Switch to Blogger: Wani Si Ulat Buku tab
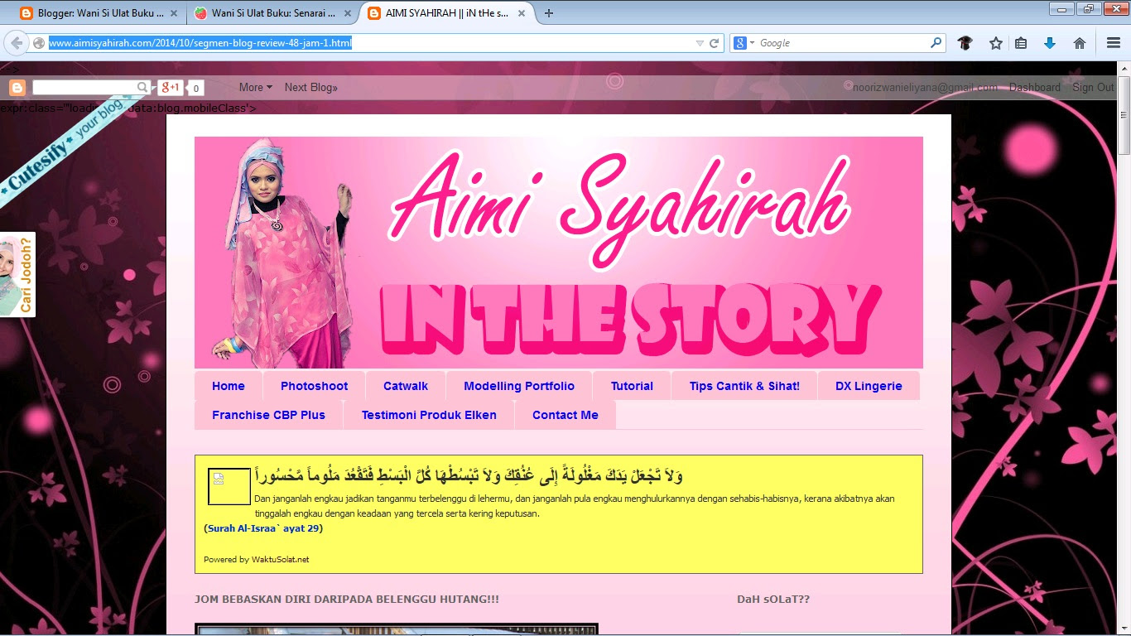The image size is (1131, 636). pos(99,13)
